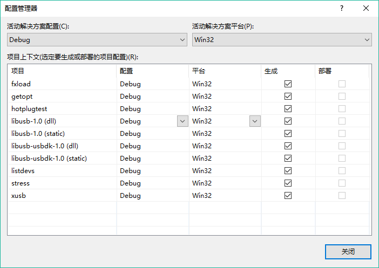379x268 pixels.
Task: Open the 活动解决方案平台 Win32 dropdown
Action: pyautogui.click(x=282, y=39)
